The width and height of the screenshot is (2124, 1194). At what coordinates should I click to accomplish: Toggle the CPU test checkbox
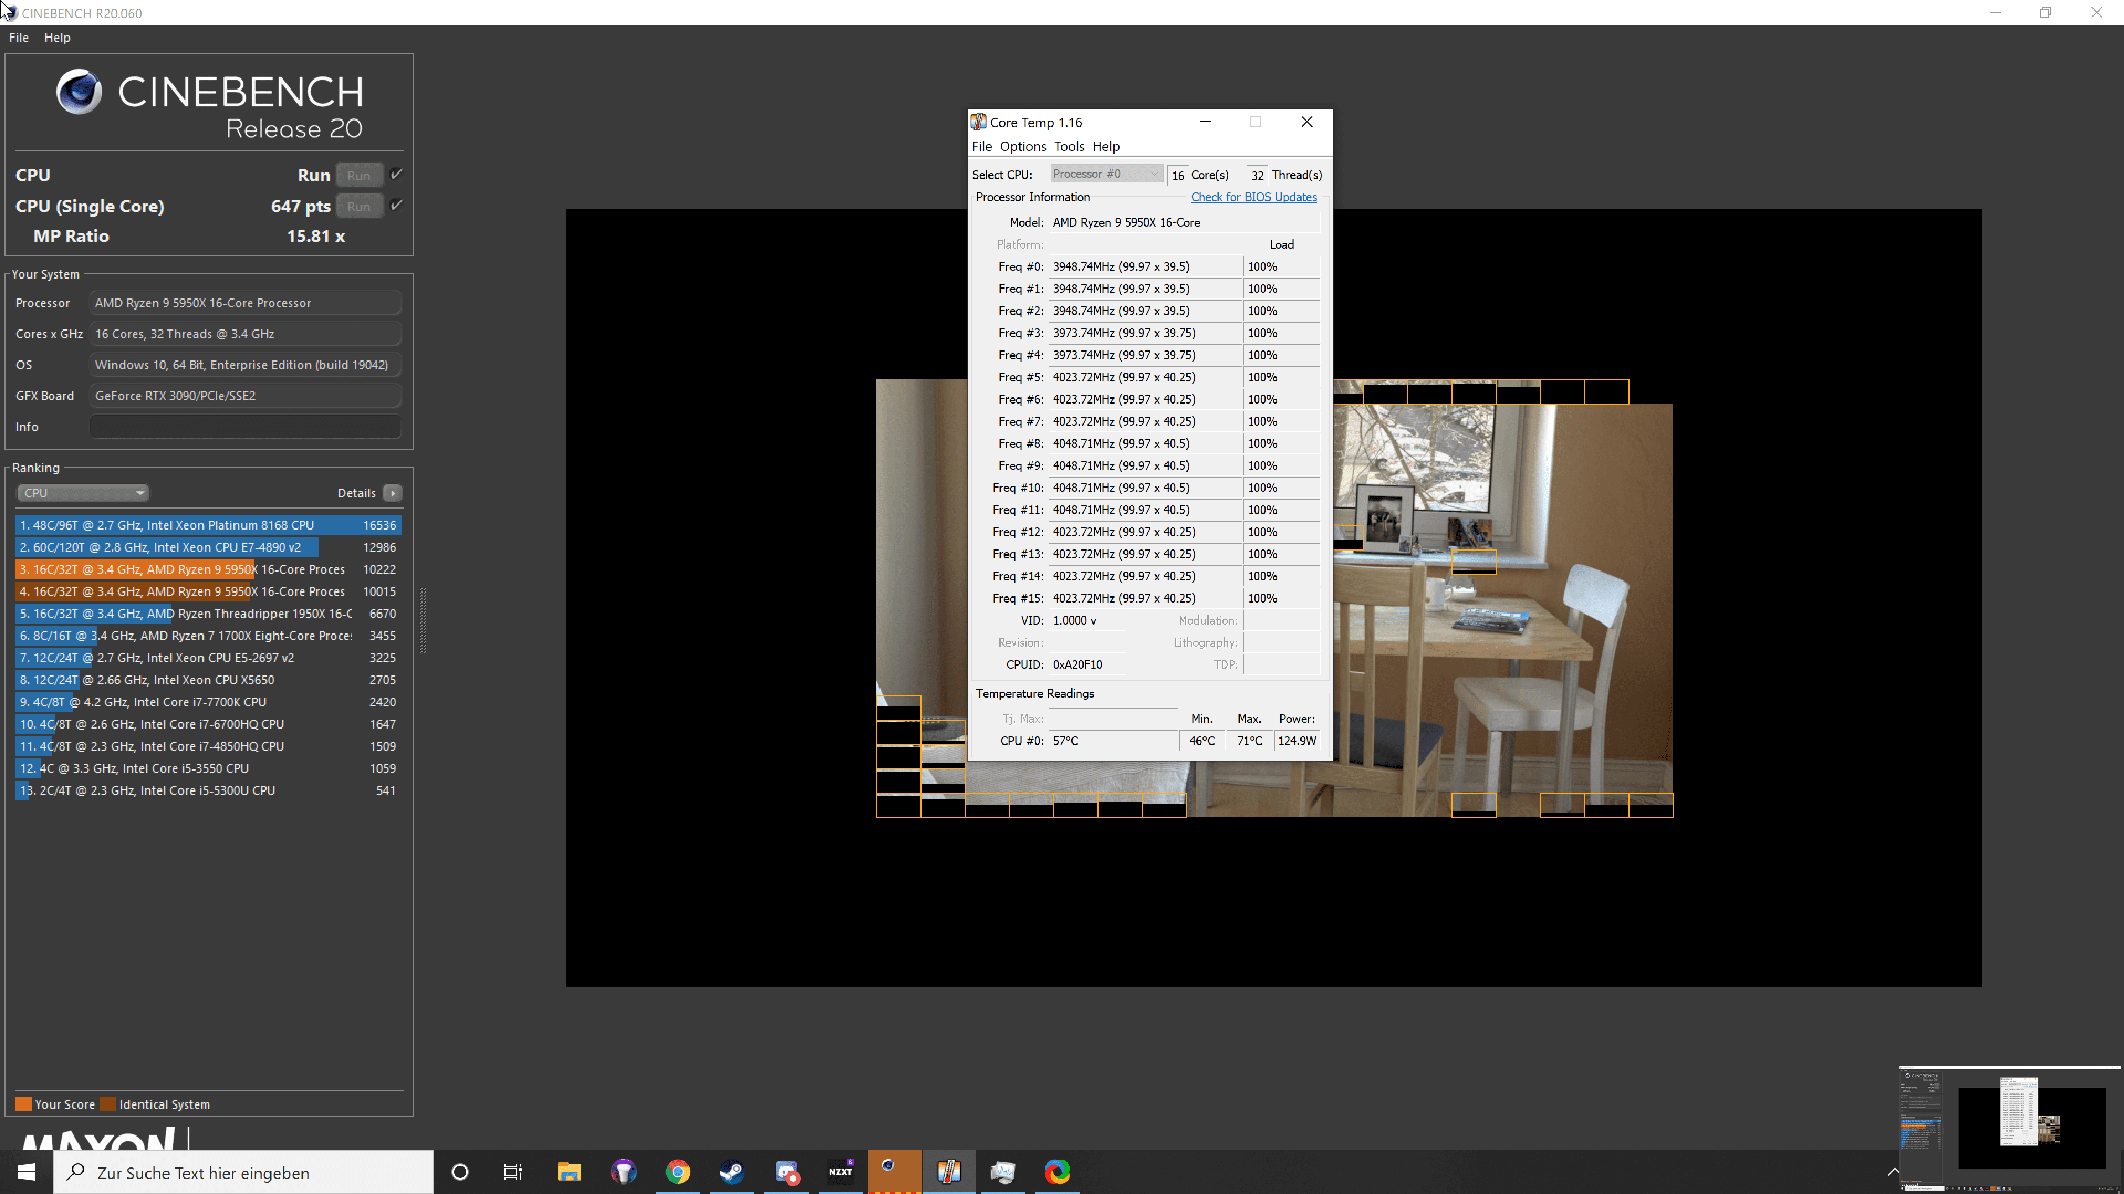[x=397, y=175]
